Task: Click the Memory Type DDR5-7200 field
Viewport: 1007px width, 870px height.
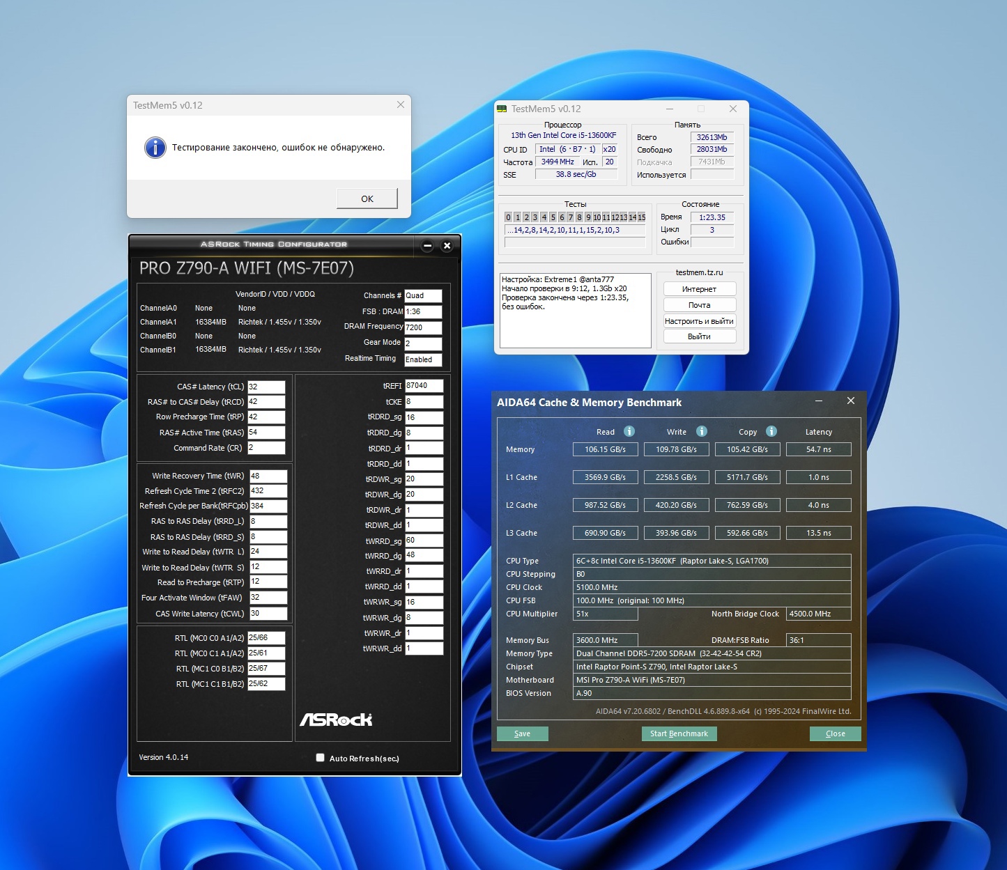Action: tap(712, 653)
